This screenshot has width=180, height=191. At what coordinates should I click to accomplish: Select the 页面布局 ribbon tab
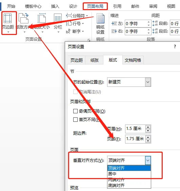[95, 6]
